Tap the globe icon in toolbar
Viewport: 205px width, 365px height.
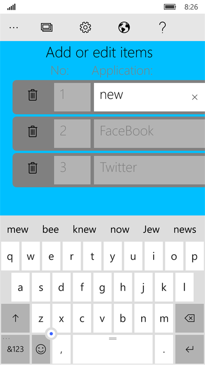[124, 27]
